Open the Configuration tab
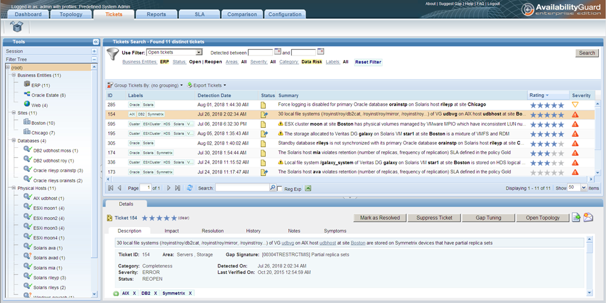This screenshot has height=303, width=606. [x=285, y=14]
